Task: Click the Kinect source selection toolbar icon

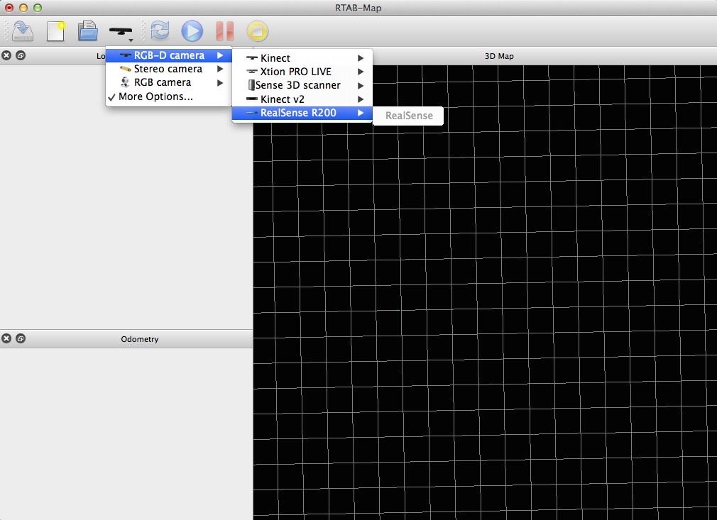Action: point(121,31)
